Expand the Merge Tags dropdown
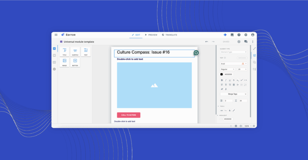308x160 pixels. coord(233,94)
